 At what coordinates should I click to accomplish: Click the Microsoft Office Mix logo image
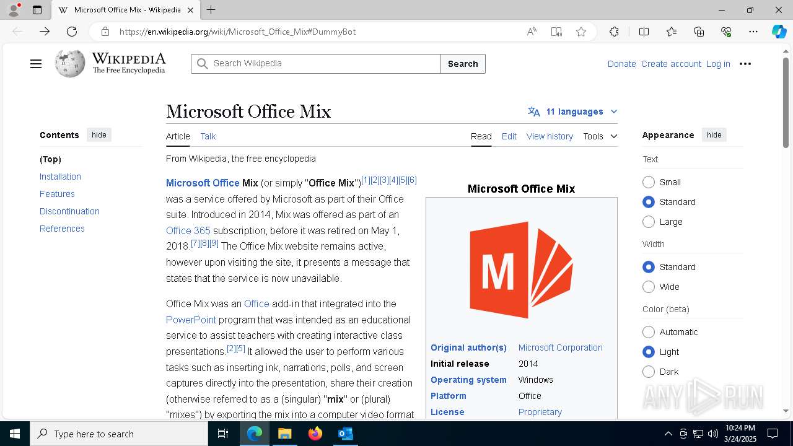[x=521, y=270]
